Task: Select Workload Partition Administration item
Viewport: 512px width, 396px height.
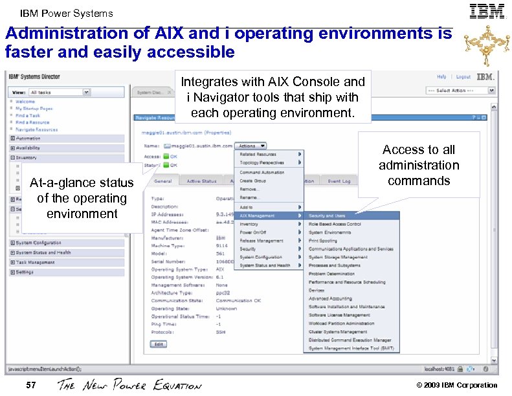Action: pyautogui.click(x=351, y=324)
